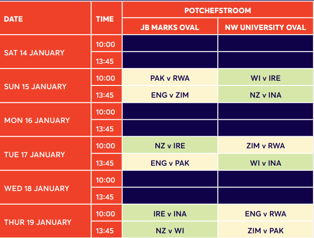The image size is (314, 238).
Task: Click the SUN 15 JANUARY date cell
Action: pyautogui.click(x=45, y=86)
